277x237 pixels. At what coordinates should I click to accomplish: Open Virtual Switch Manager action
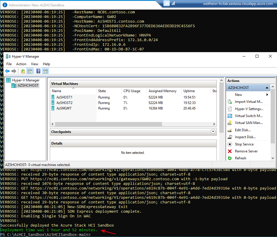(249, 116)
